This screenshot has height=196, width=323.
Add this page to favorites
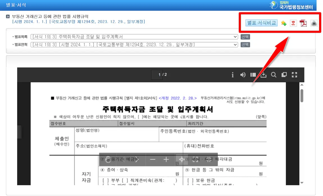pyautogui.click(x=284, y=23)
